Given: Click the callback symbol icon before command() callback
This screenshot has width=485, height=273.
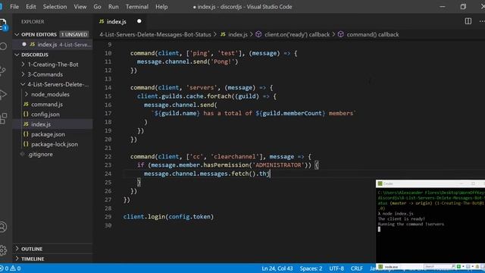Looking at the screenshot, I should pos(340,34).
